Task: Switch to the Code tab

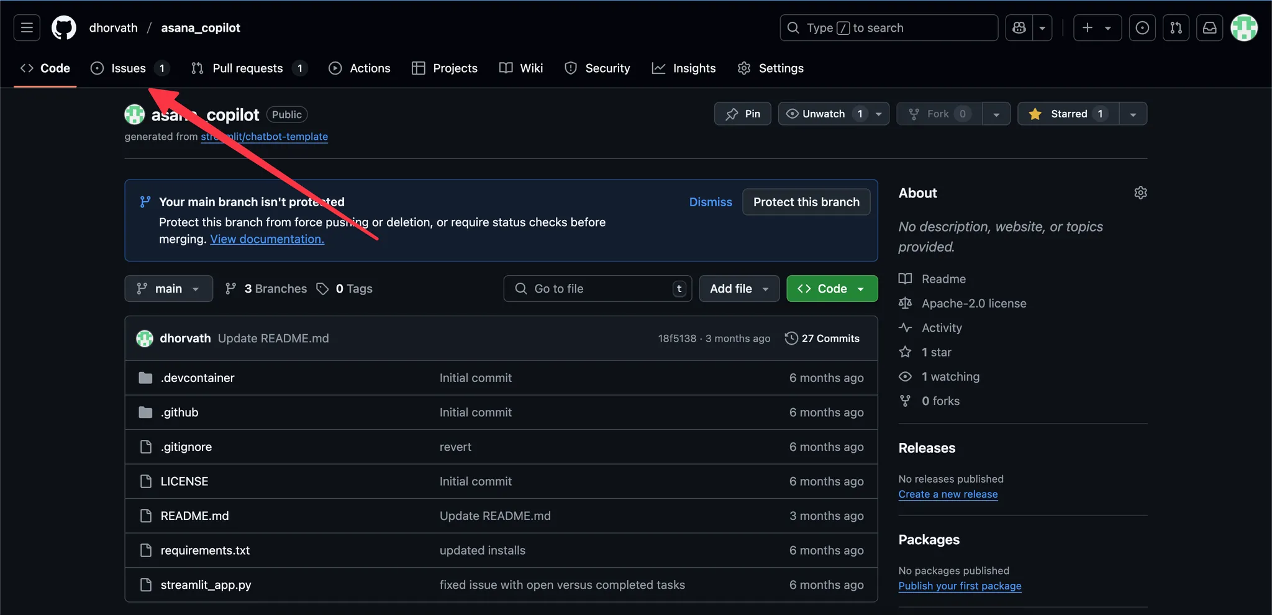Action: pyautogui.click(x=45, y=68)
